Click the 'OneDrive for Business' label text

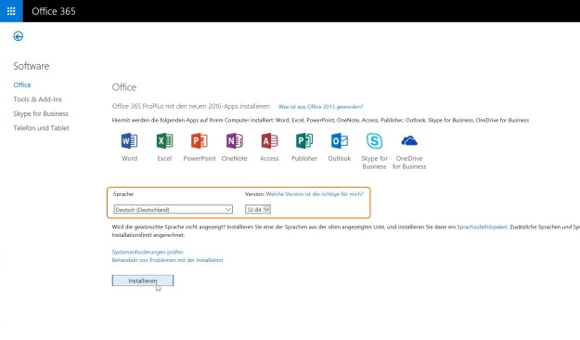(x=409, y=163)
